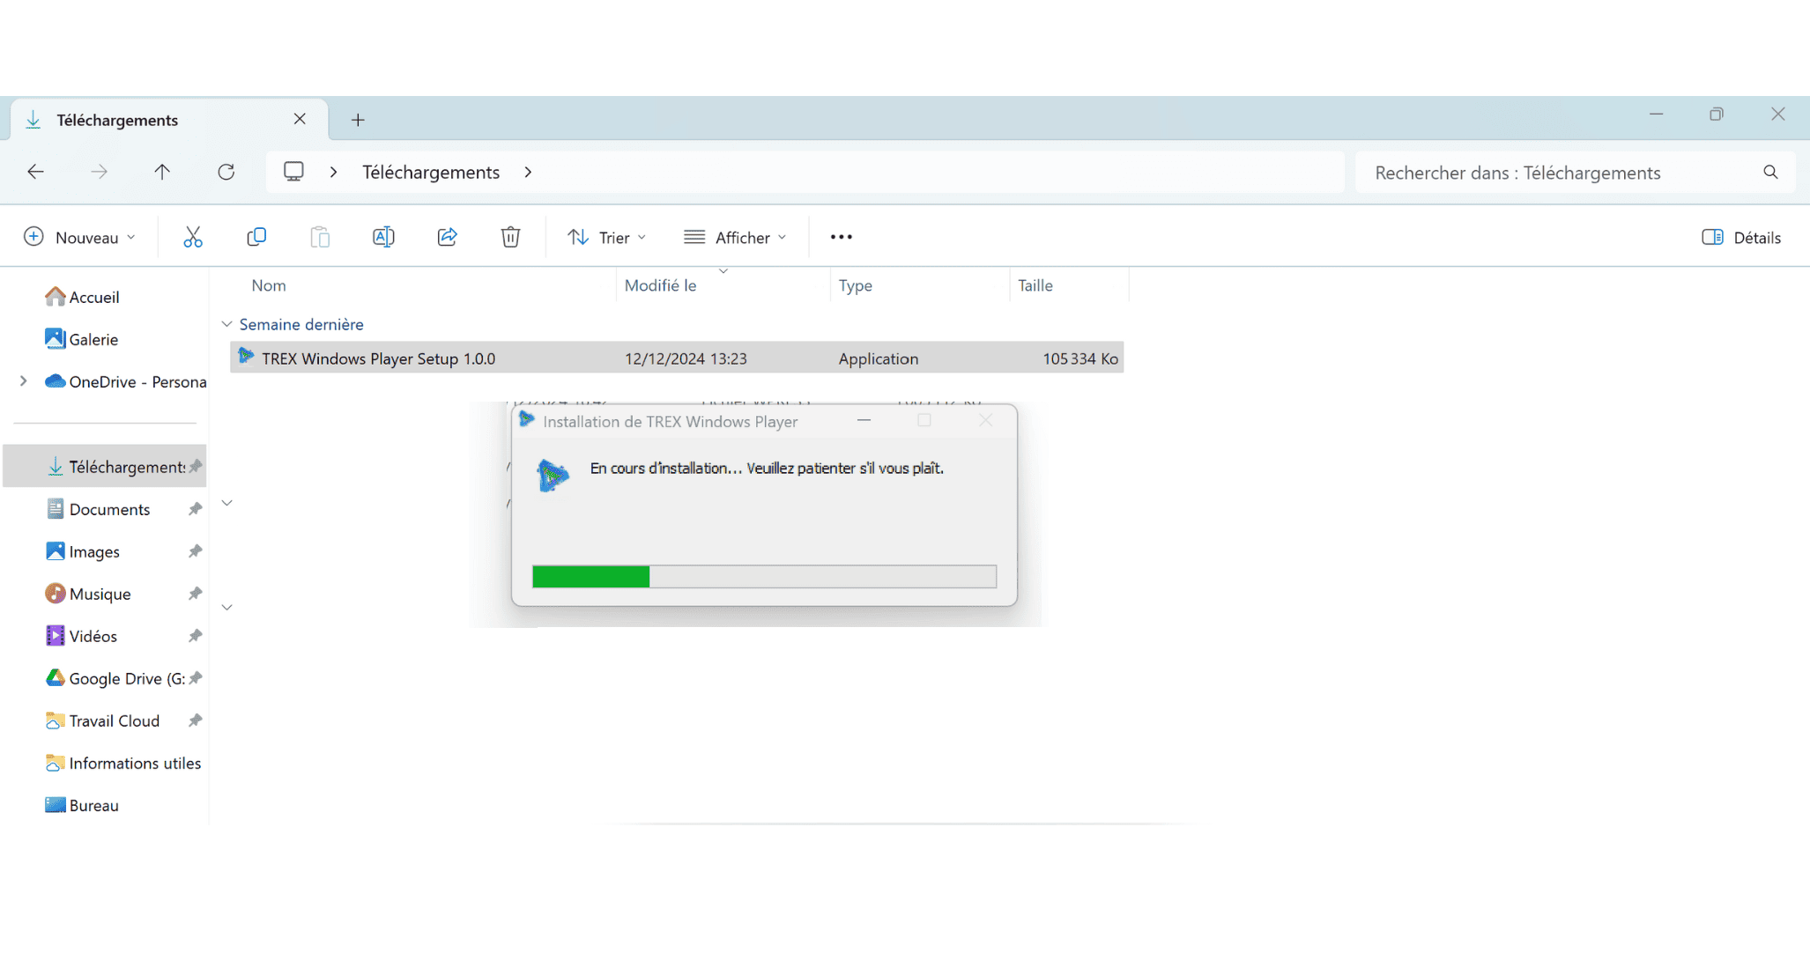The width and height of the screenshot is (1810, 960).
Task: Click the Cut scissors icon
Action: coord(192,237)
